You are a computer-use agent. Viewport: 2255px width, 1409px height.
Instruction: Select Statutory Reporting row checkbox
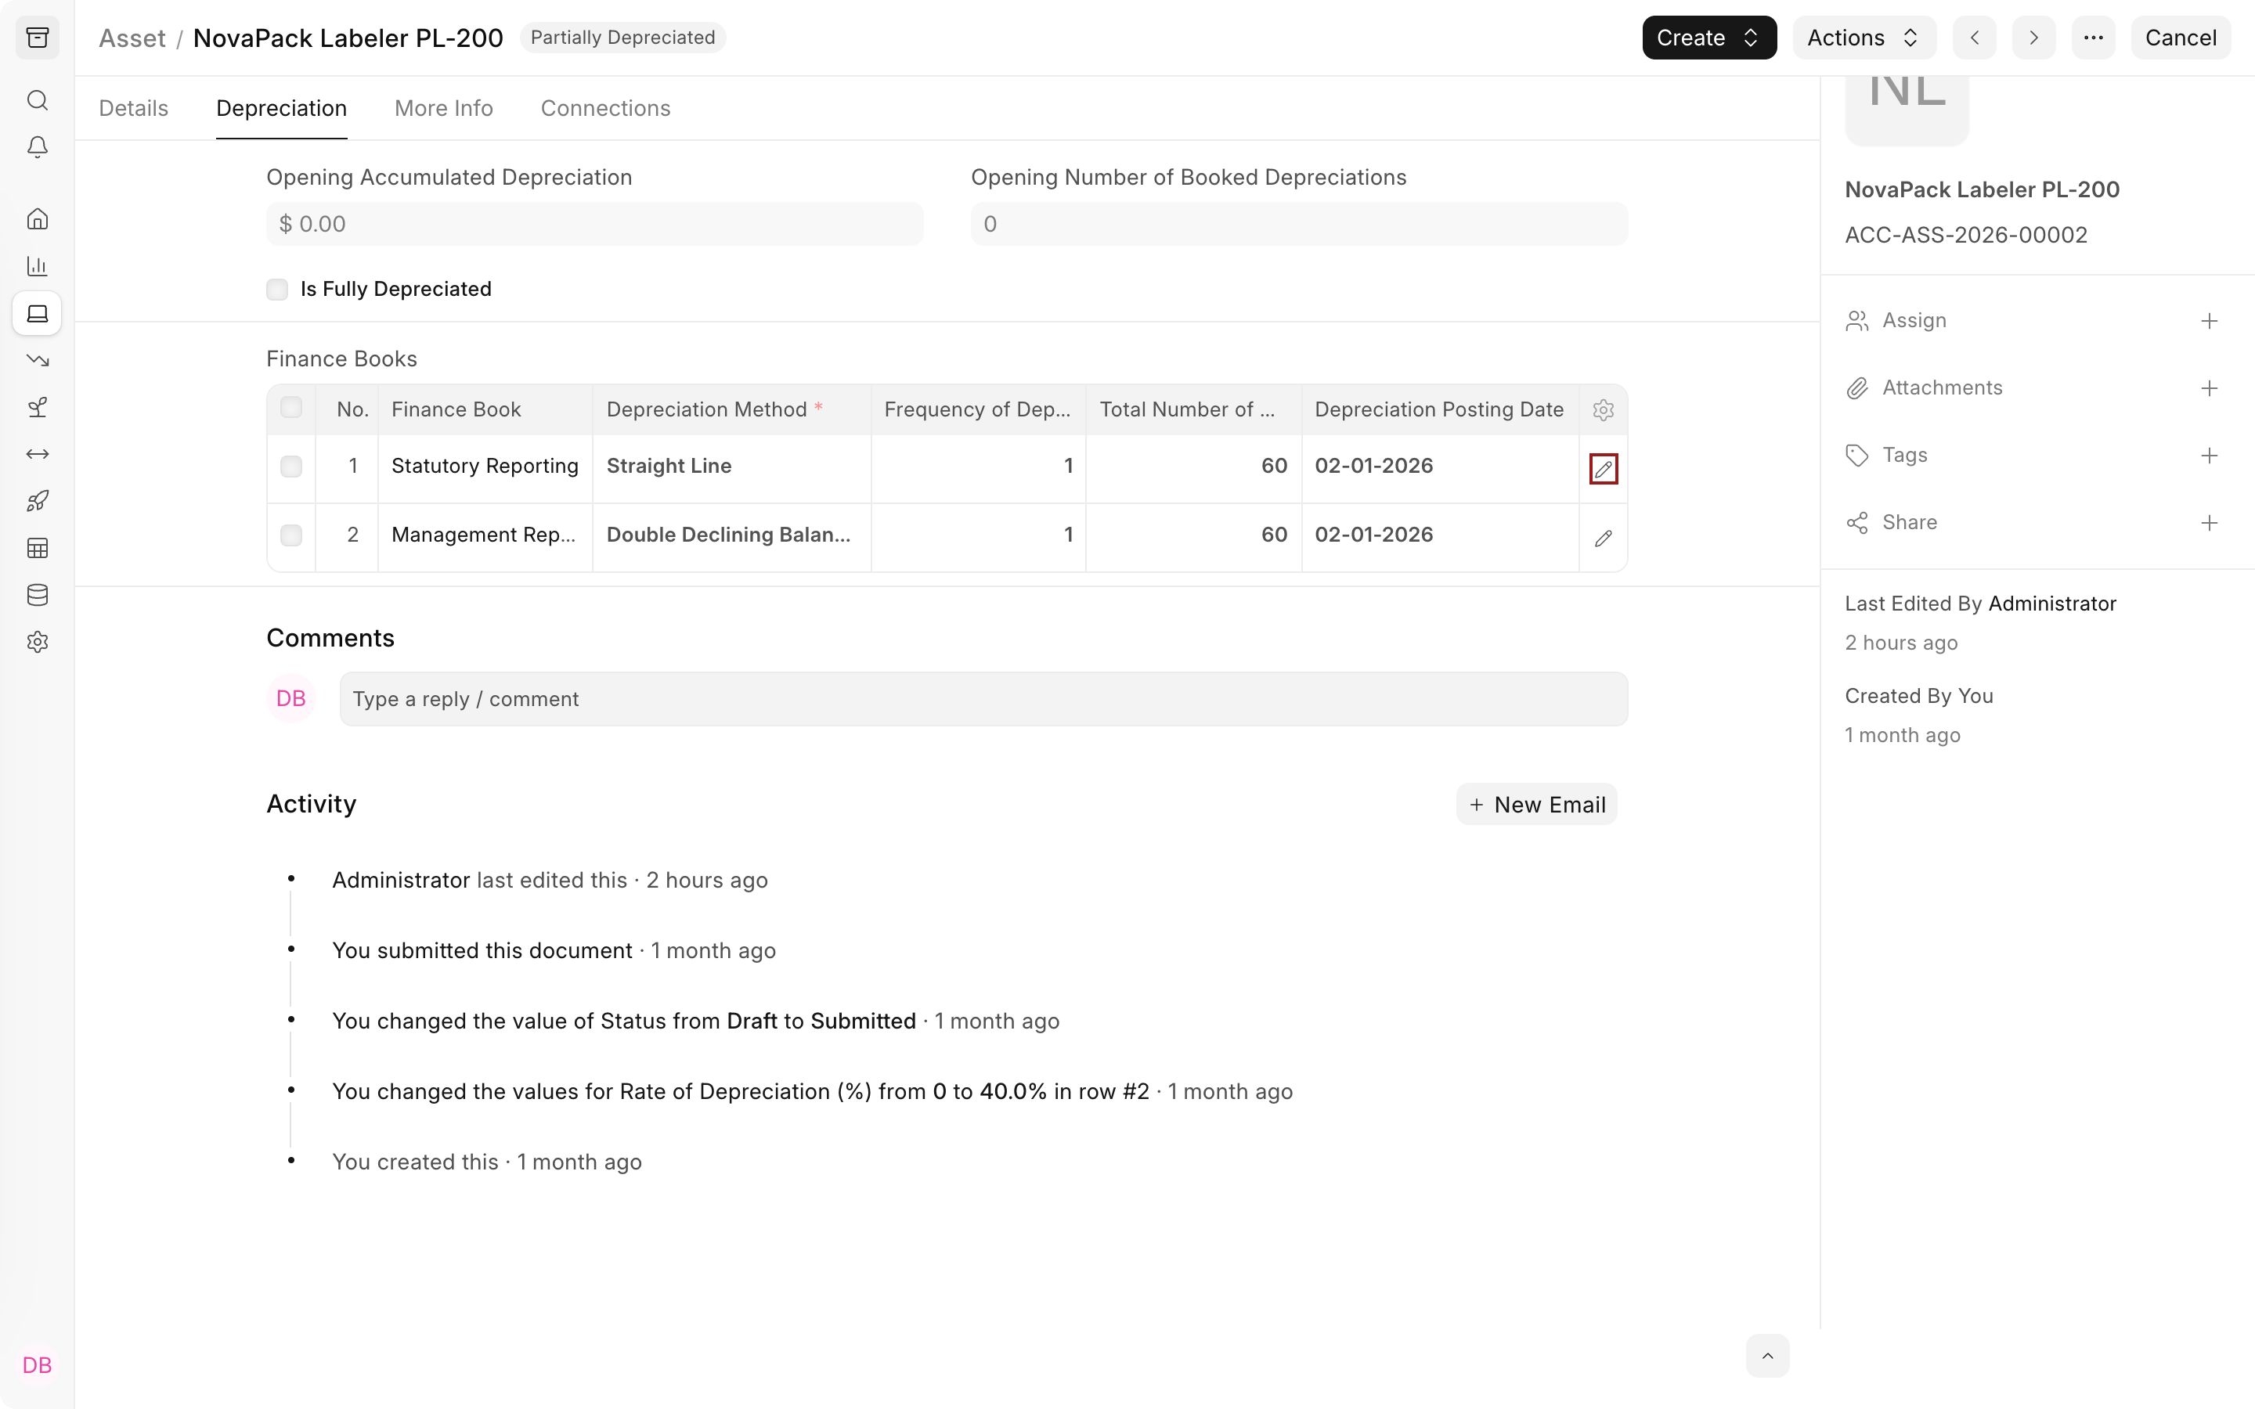(290, 466)
